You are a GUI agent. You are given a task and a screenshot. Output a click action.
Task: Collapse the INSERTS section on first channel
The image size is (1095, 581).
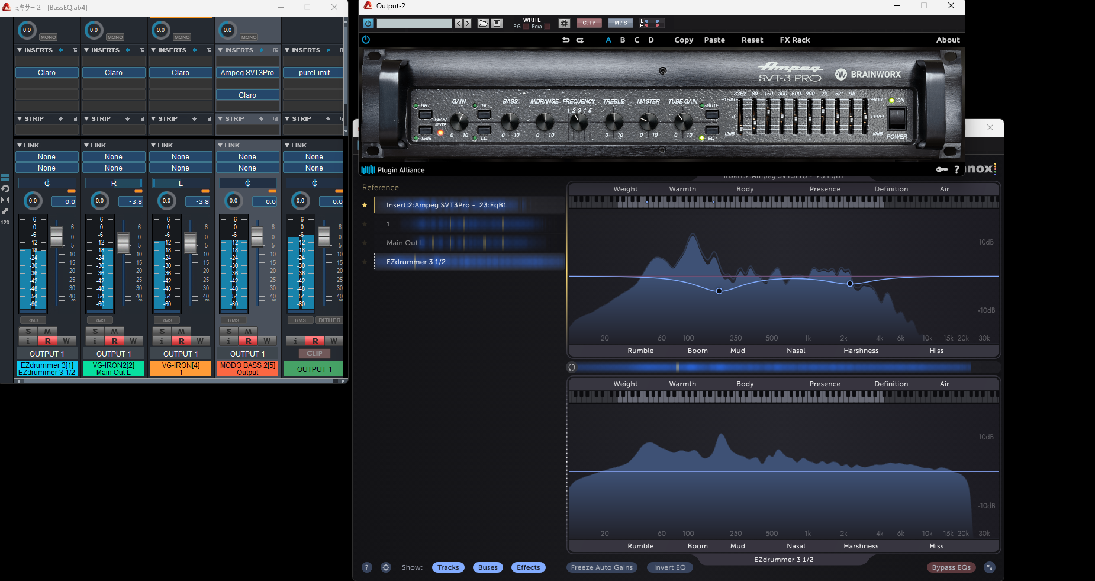pyautogui.click(x=20, y=50)
